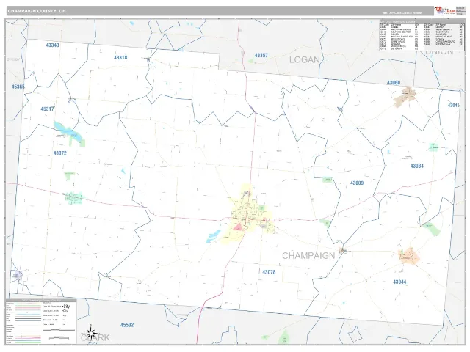
Task: Click ZIP code label 43318
Action: (x=120, y=57)
